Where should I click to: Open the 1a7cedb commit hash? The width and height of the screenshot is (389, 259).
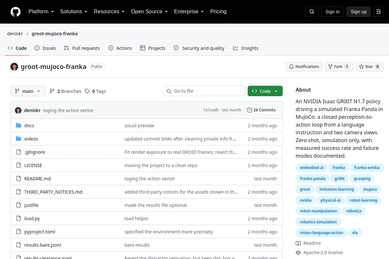tap(211, 110)
